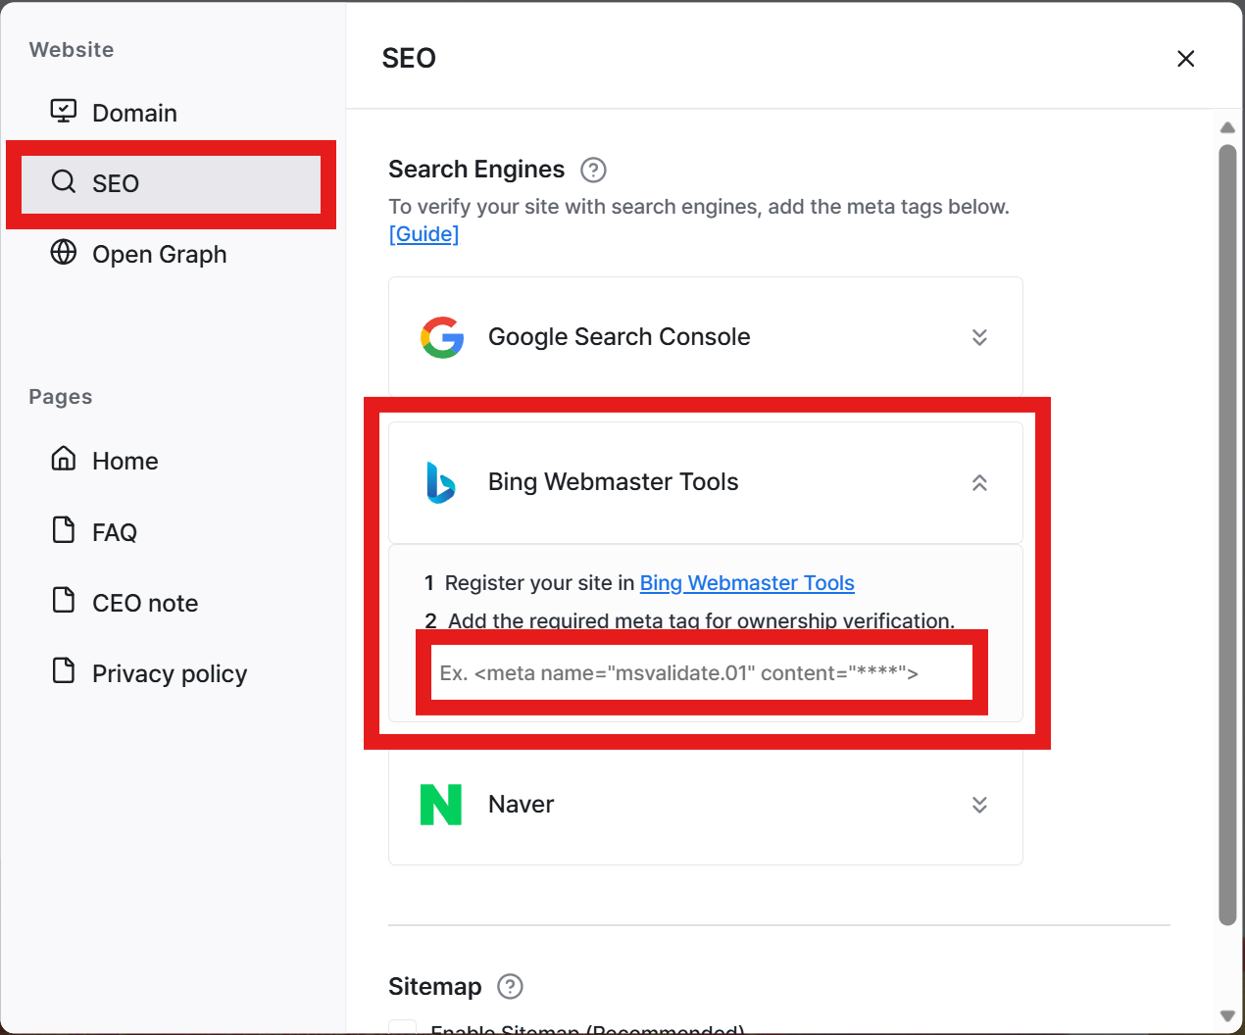Click the Domain monitor icon
This screenshot has height=1035, width=1245.
(x=64, y=111)
